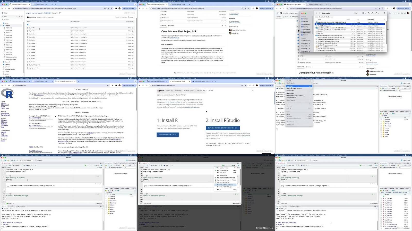Tick .Rhistory checkbox in RStudio with File menu open
Screen dimensions: 412x231
pos(381,119)
